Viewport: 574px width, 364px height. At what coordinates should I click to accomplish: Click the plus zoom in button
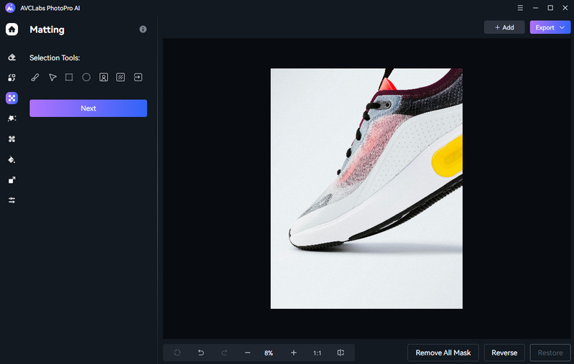pyautogui.click(x=293, y=353)
